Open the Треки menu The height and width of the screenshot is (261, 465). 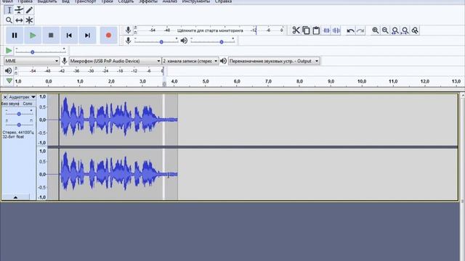coord(107,1)
